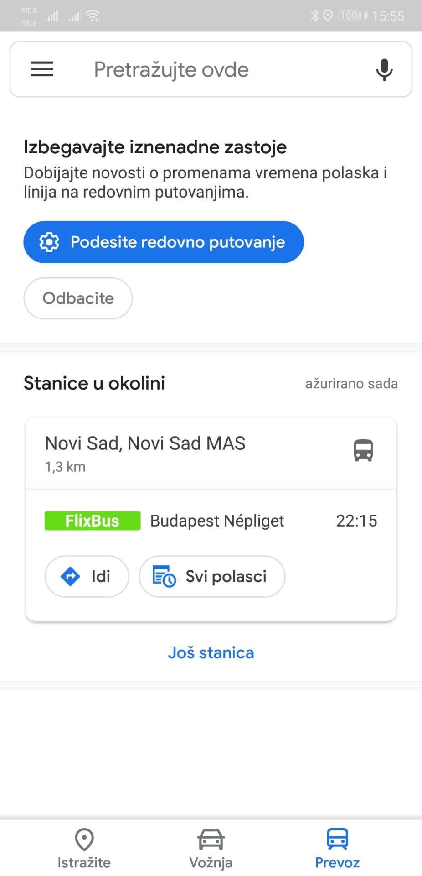Tap the Vožnja car icon
422x876 pixels.
click(x=211, y=839)
